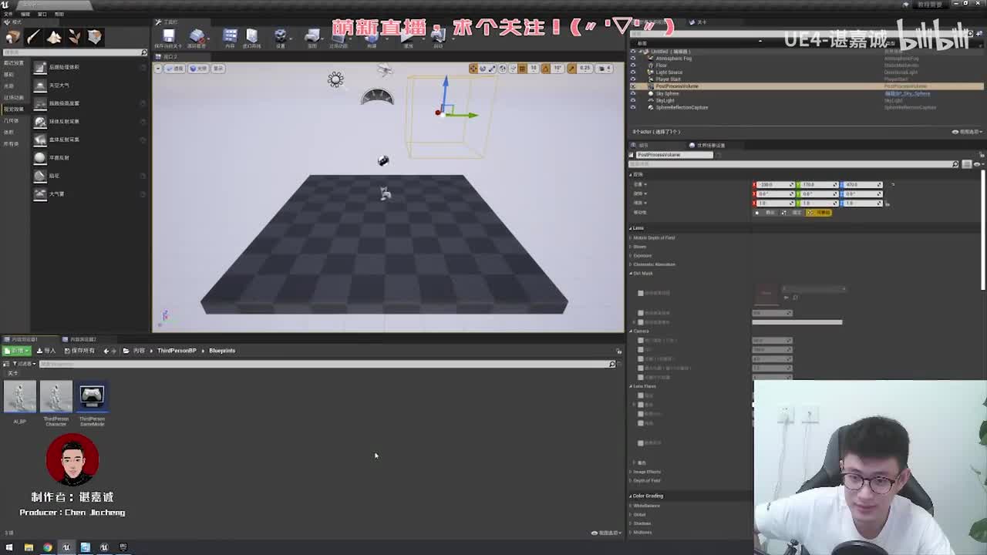Select the Foliage mode leaf icon
Image resolution: width=987 pixels, height=555 pixels.
click(x=74, y=36)
